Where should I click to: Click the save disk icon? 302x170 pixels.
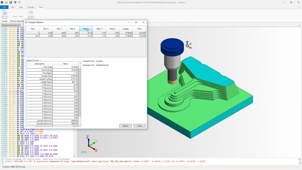[x=10, y=2]
